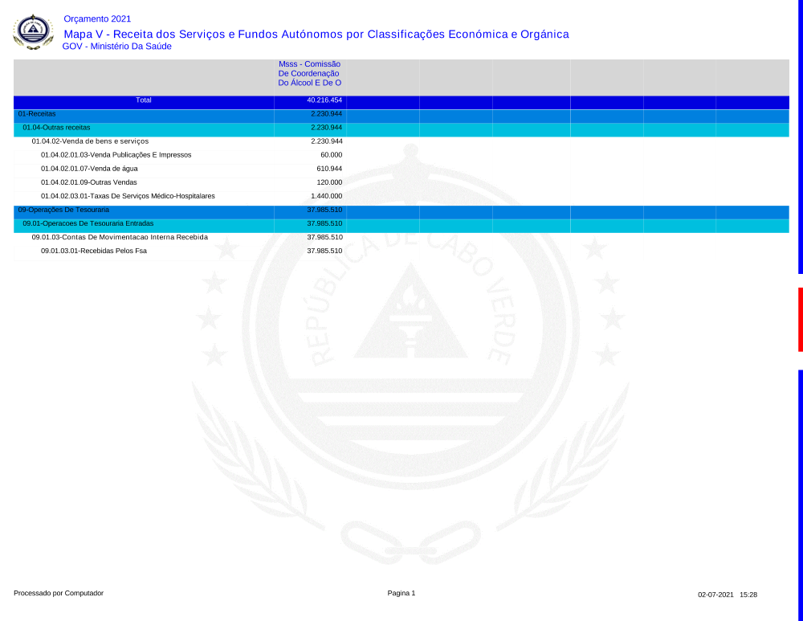The height and width of the screenshot is (621, 803).
Task: Select 'Venda Publicações E Impressos' line
Action: (x=116, y=155)
